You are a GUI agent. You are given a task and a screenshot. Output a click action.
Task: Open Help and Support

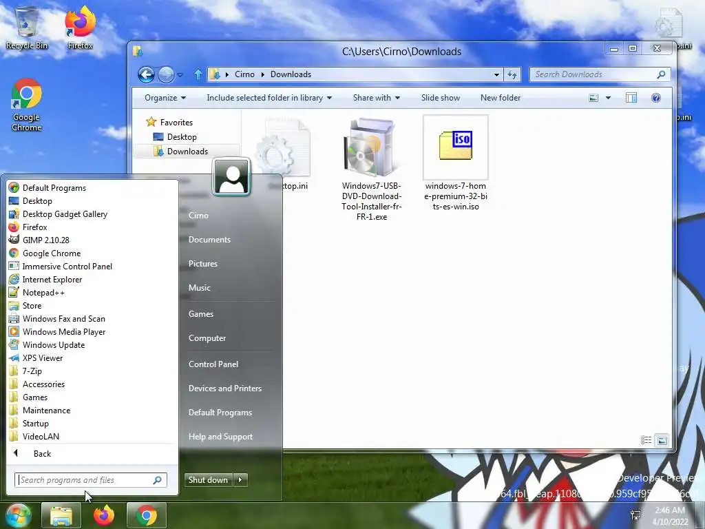coord(220,436)
